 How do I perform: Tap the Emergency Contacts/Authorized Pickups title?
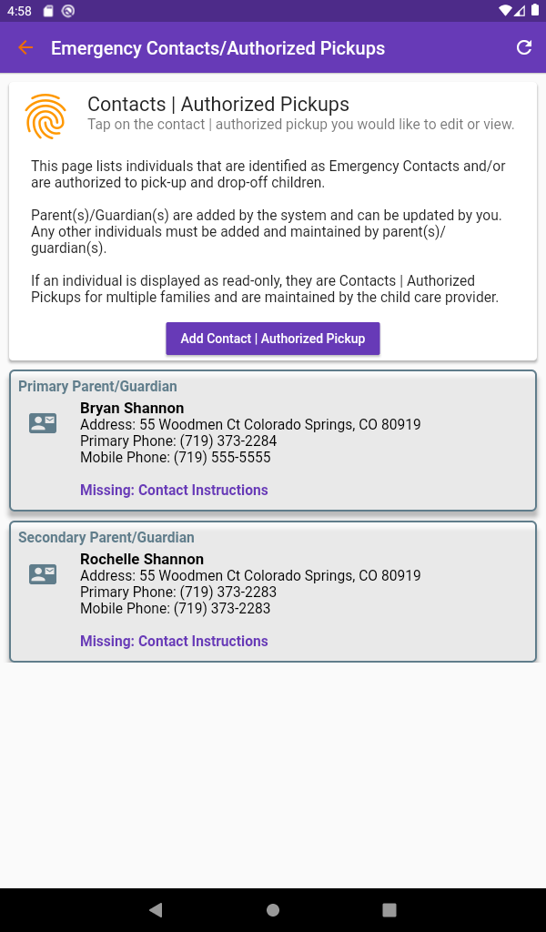[217, 48]
